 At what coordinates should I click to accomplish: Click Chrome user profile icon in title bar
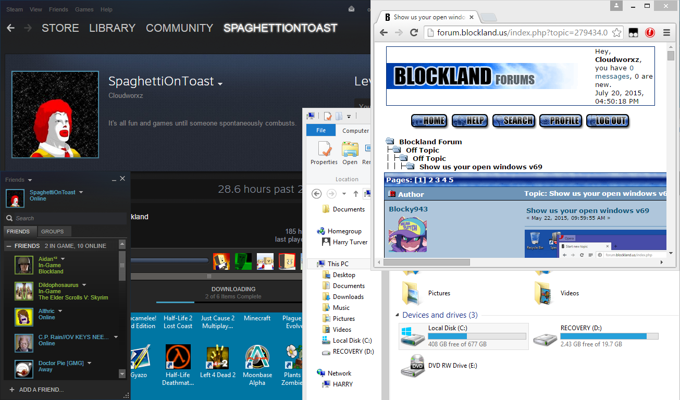click(x=617, y=6)
